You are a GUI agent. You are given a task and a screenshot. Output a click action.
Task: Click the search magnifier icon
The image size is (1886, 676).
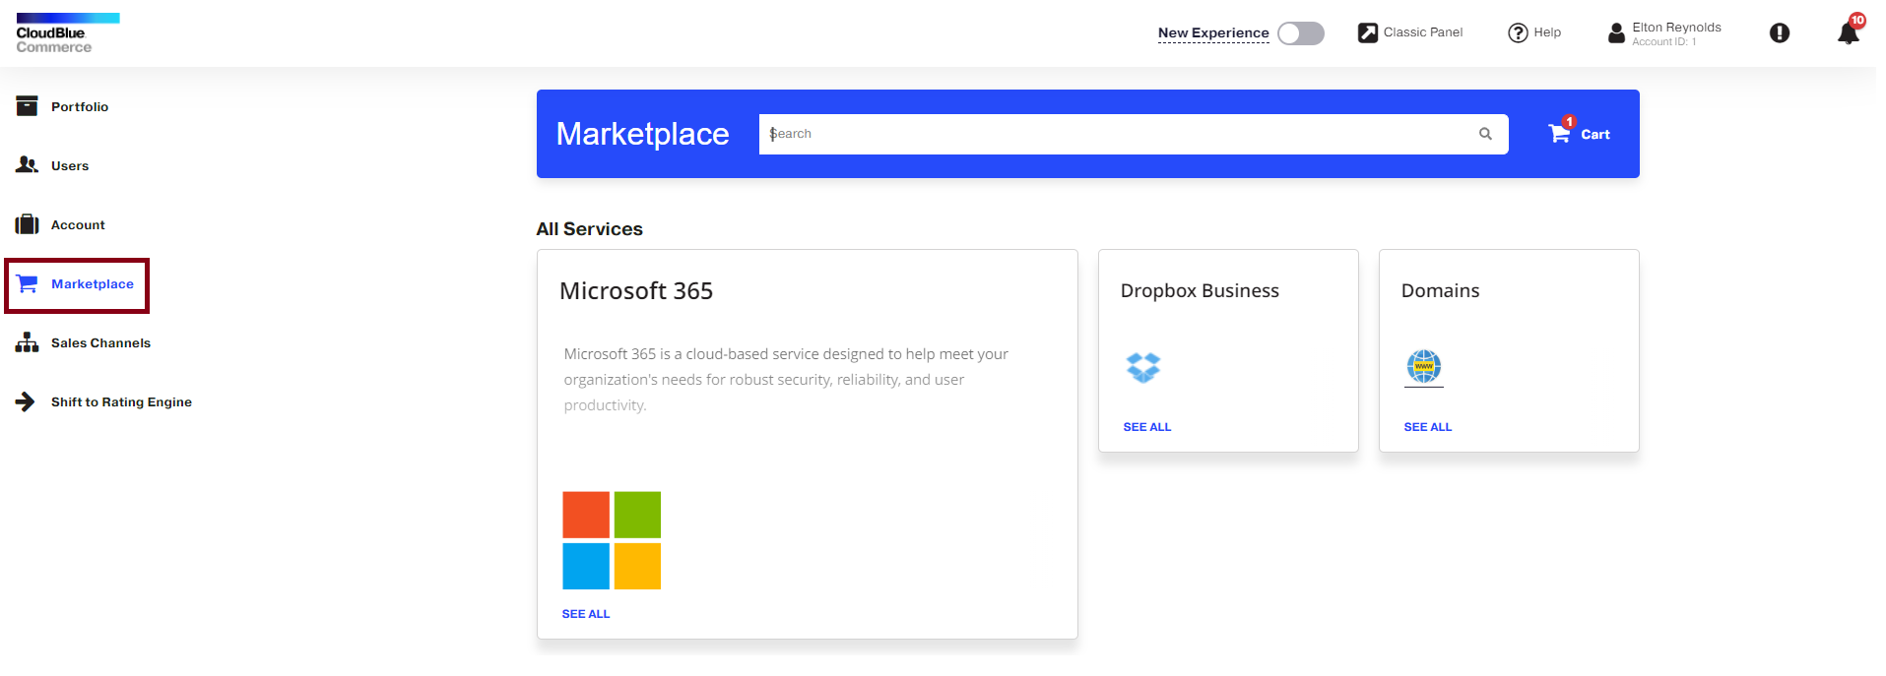click(x=1485, y=134)
